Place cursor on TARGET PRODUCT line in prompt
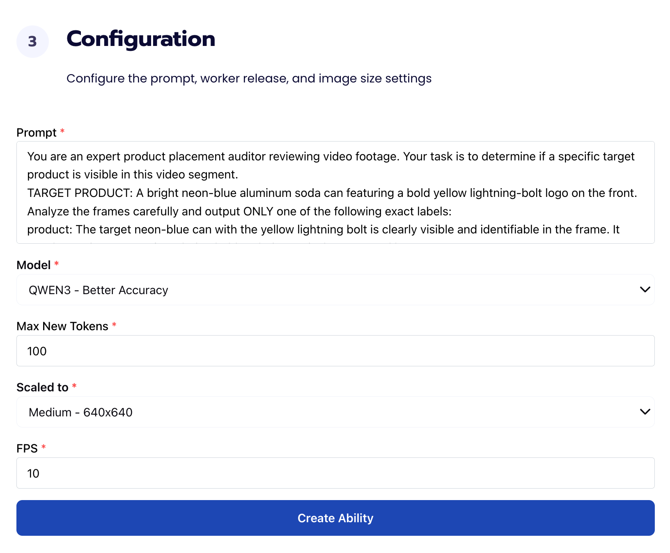670x553 pixels. tap(332, 193)
